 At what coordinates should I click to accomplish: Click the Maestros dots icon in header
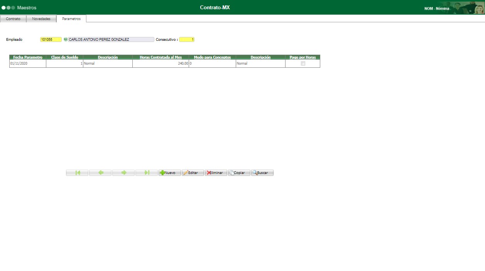pyautogui.click(x=8, y=8)
